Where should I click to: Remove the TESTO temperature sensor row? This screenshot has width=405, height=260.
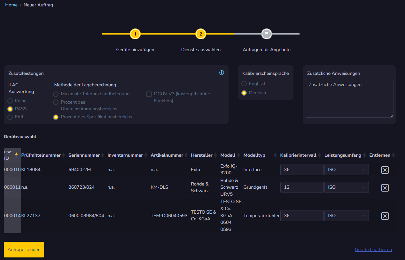385,216
